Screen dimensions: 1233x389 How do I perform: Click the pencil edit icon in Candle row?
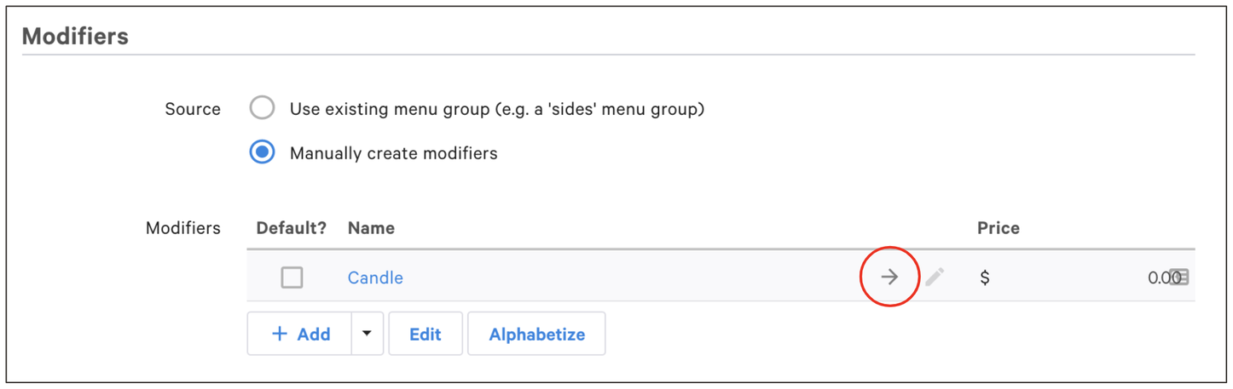935,277
